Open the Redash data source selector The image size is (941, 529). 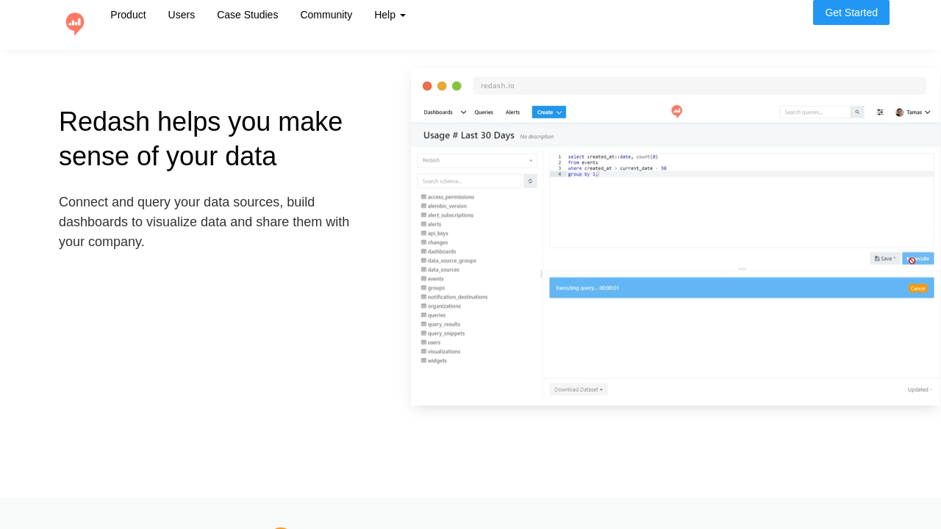[x=477, y=160]
